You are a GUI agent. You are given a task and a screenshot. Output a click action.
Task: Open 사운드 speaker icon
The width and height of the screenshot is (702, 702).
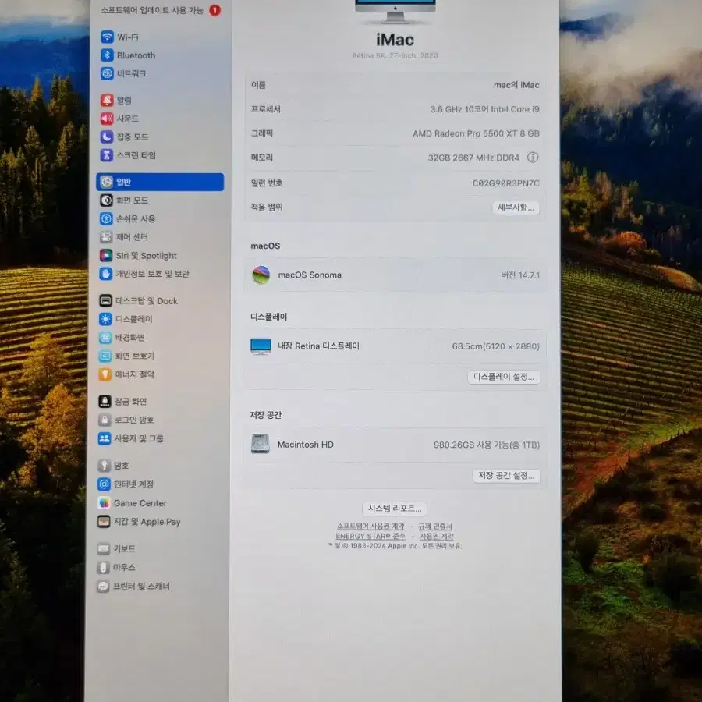tap(107, 119)
